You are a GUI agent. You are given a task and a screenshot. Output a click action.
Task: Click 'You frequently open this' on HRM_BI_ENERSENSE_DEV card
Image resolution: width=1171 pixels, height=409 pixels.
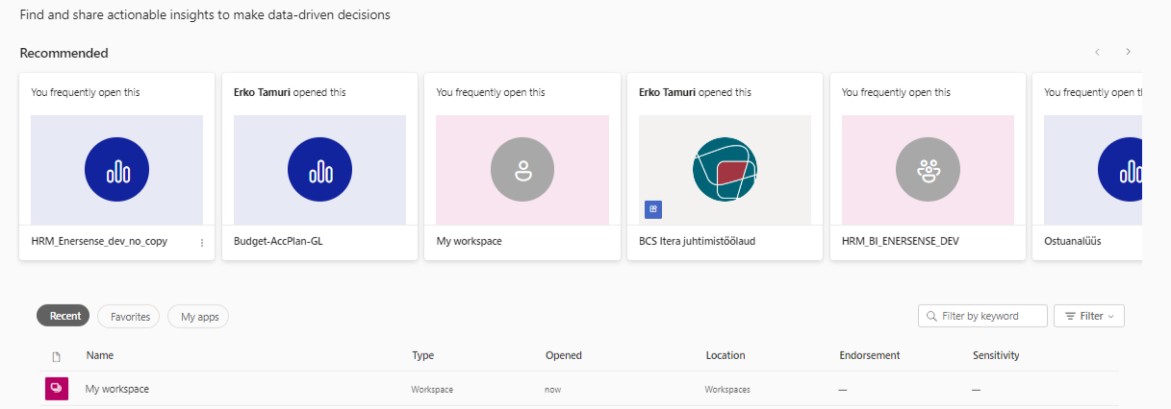[896, 92]
